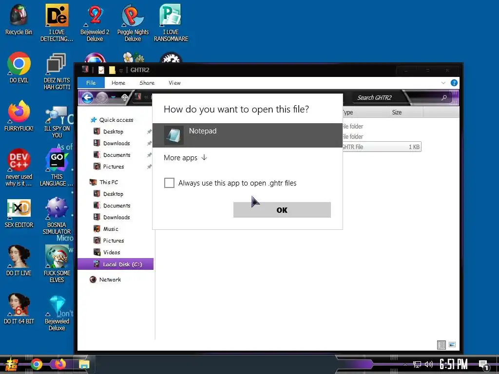This screenshot has height=374, width=499.
Task: Launch Bejeweled 2 Deluxe desktop shortcut
Action: tap(95, 23)
